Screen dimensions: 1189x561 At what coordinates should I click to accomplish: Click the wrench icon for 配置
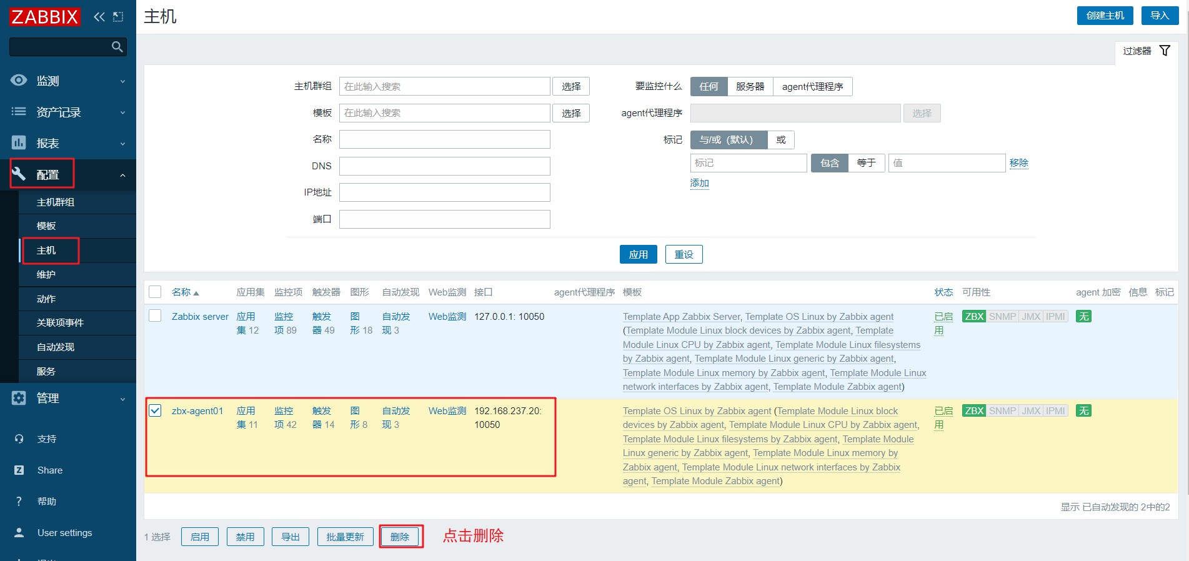tap(19, 173)
